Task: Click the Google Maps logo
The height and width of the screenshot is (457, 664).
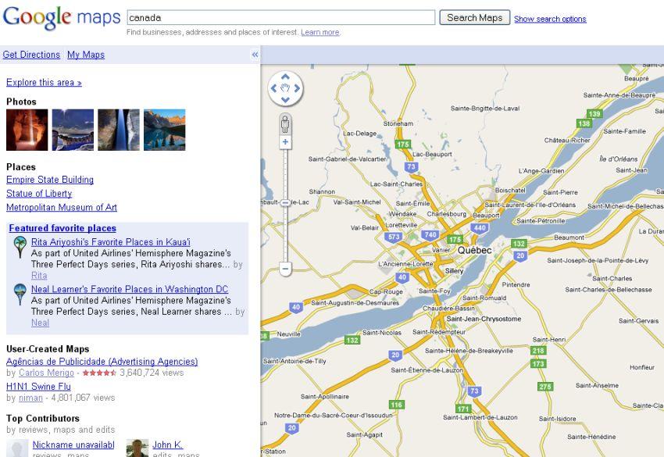Action: 62,18
